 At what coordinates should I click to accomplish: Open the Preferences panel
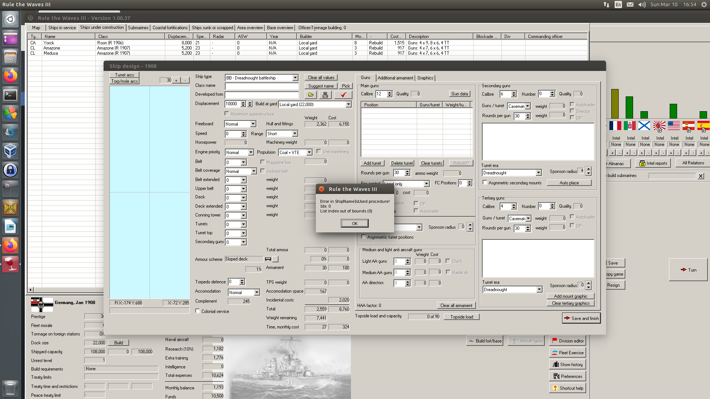pos(567,376)
